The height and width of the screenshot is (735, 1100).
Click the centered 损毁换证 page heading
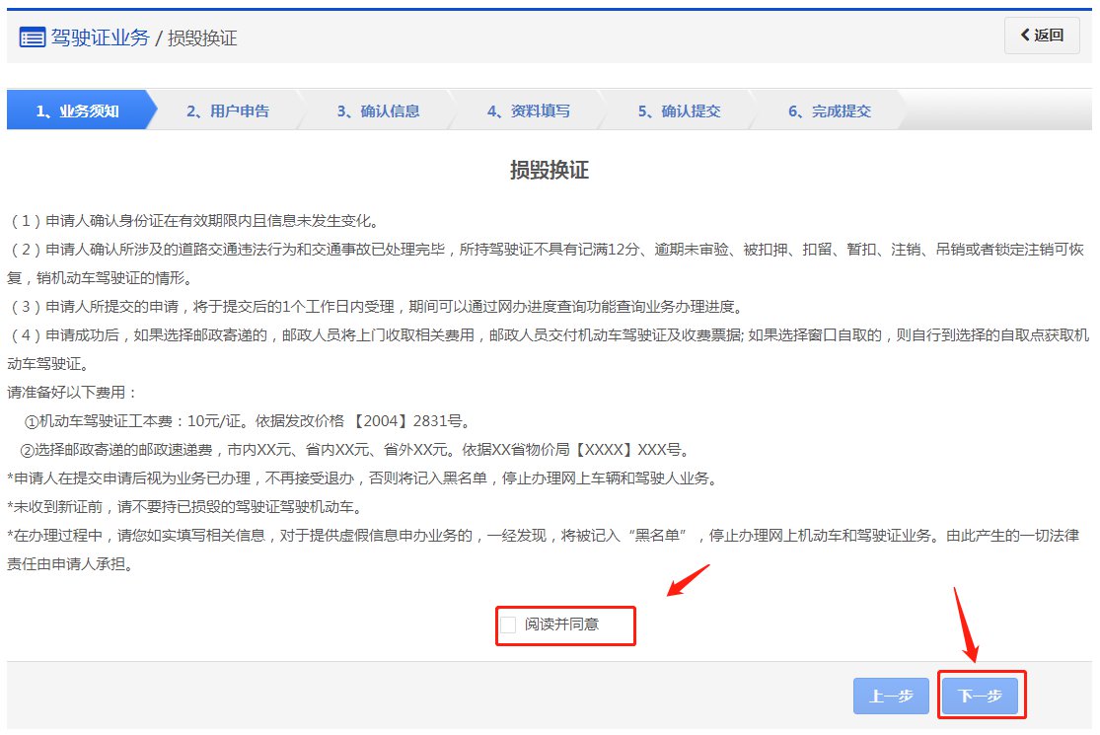549,170
